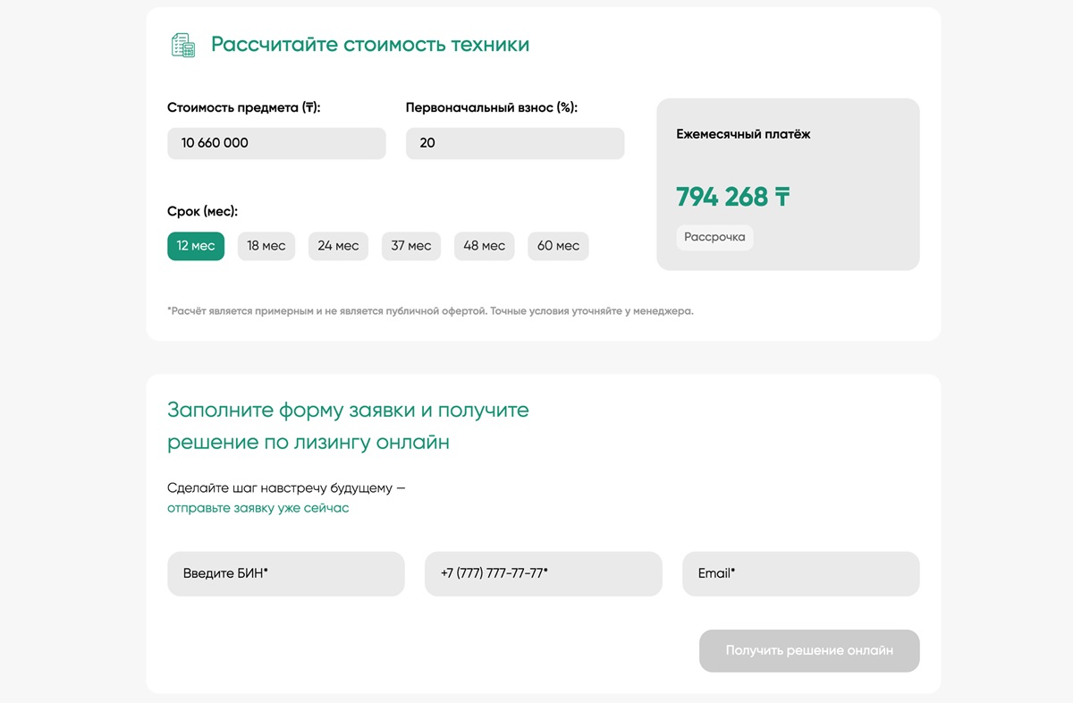Select the 18 мес term option
1073x703 pixels.
266,246
